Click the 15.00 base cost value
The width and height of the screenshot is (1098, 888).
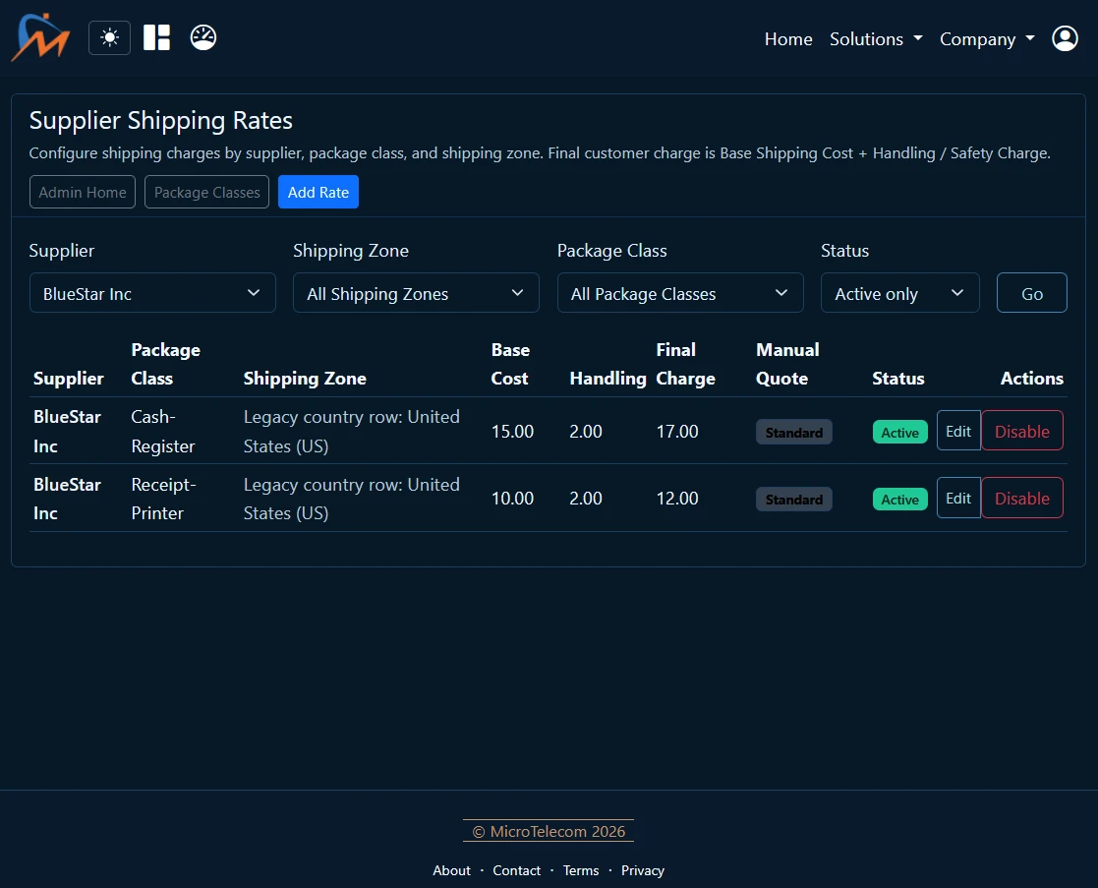pos(512,432)
